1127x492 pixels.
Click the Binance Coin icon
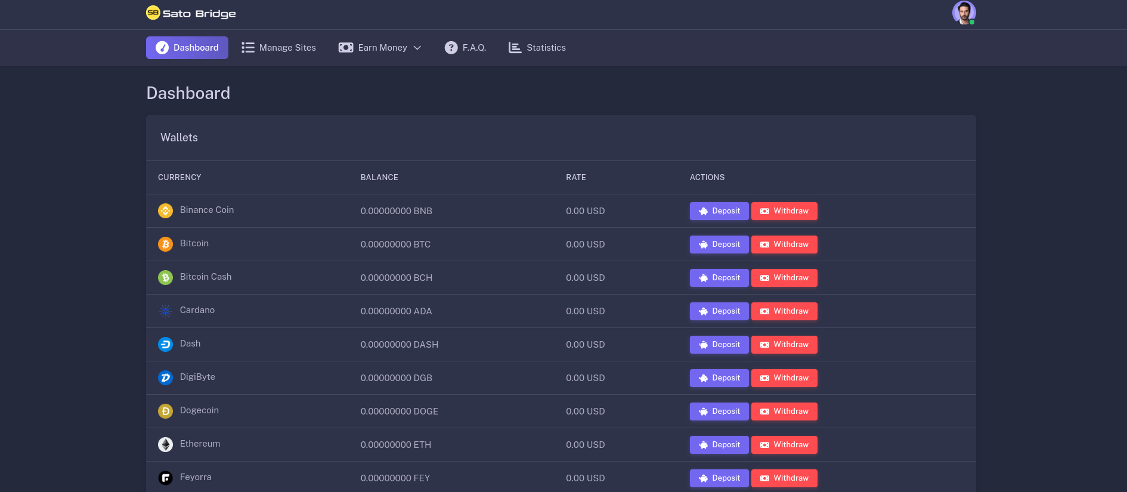pyautogui.click(x=165, y=211)
